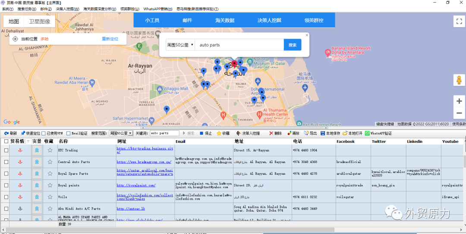
Task: Check the KTC Trading row checkbox
Action: [6, 150]
